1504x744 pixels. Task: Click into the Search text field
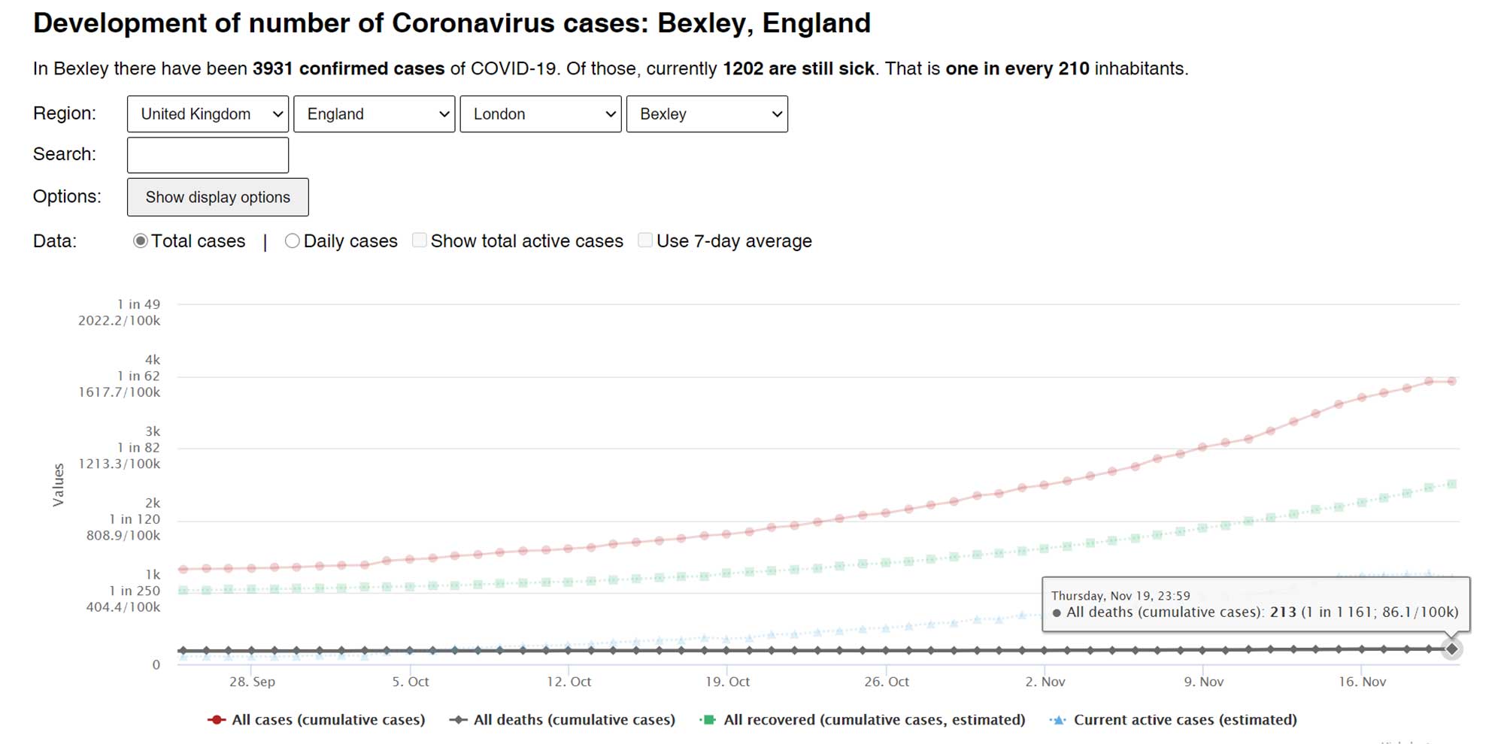pyautogui.click(x=208, y=155)
